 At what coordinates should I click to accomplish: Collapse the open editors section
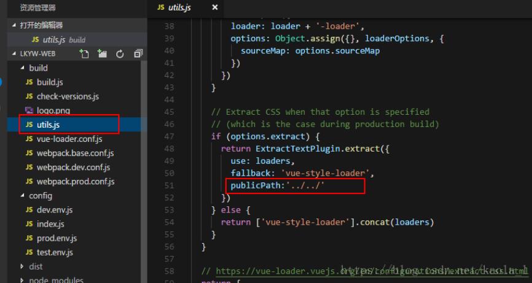coord(14,25)
